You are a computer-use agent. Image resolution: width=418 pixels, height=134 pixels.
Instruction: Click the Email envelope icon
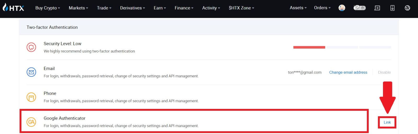[x=31, y=72]
